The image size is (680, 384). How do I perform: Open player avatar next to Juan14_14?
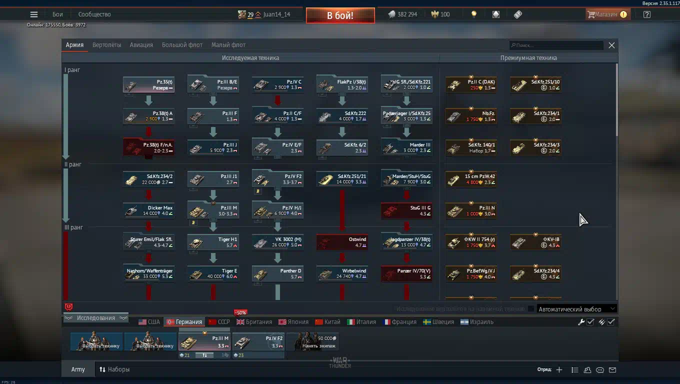click(241, 14)
